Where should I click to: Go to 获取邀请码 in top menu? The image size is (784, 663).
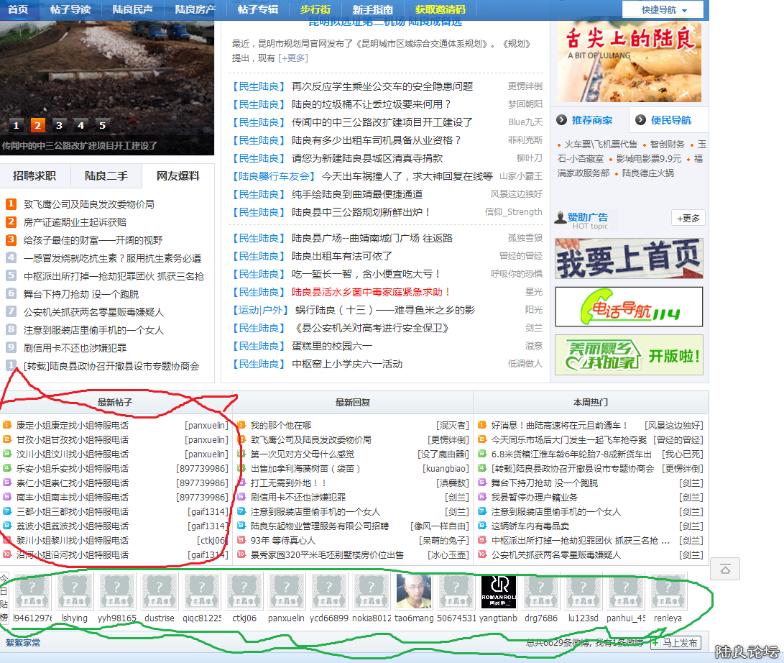[440, 9]
